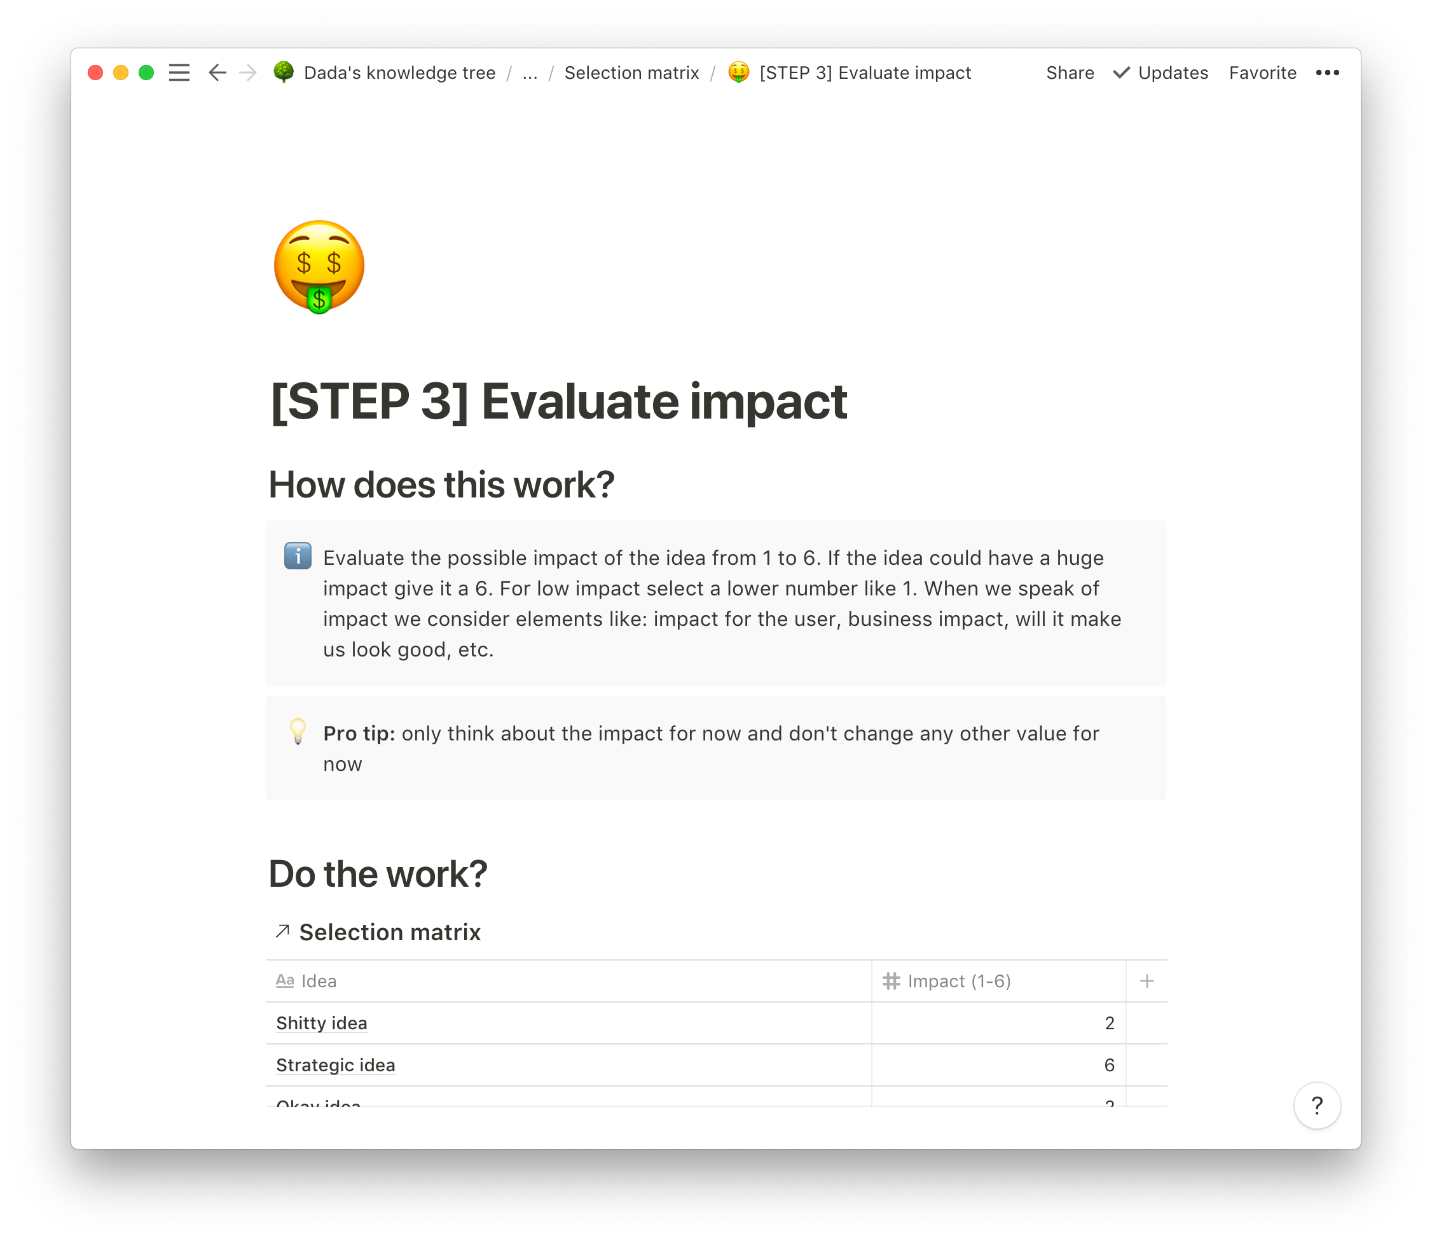Click the light bulb tip icon
The height and width of the screenshot is (1243, 1432).
click(x=298, y=732)
